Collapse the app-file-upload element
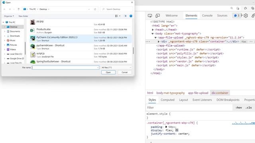The width and height of the screenshot is (255, 143). (155, 38)
